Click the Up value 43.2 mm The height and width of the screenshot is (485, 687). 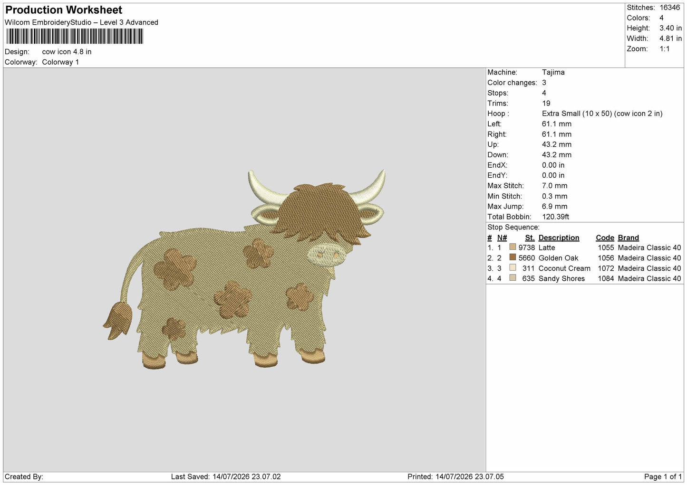(x=557, y=144)
